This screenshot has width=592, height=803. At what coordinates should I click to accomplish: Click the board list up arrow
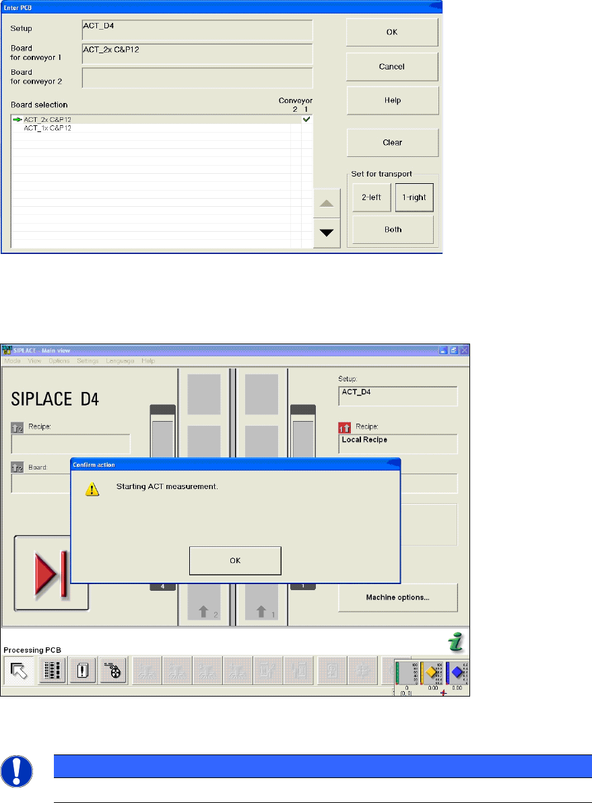[x=327, y=203]
